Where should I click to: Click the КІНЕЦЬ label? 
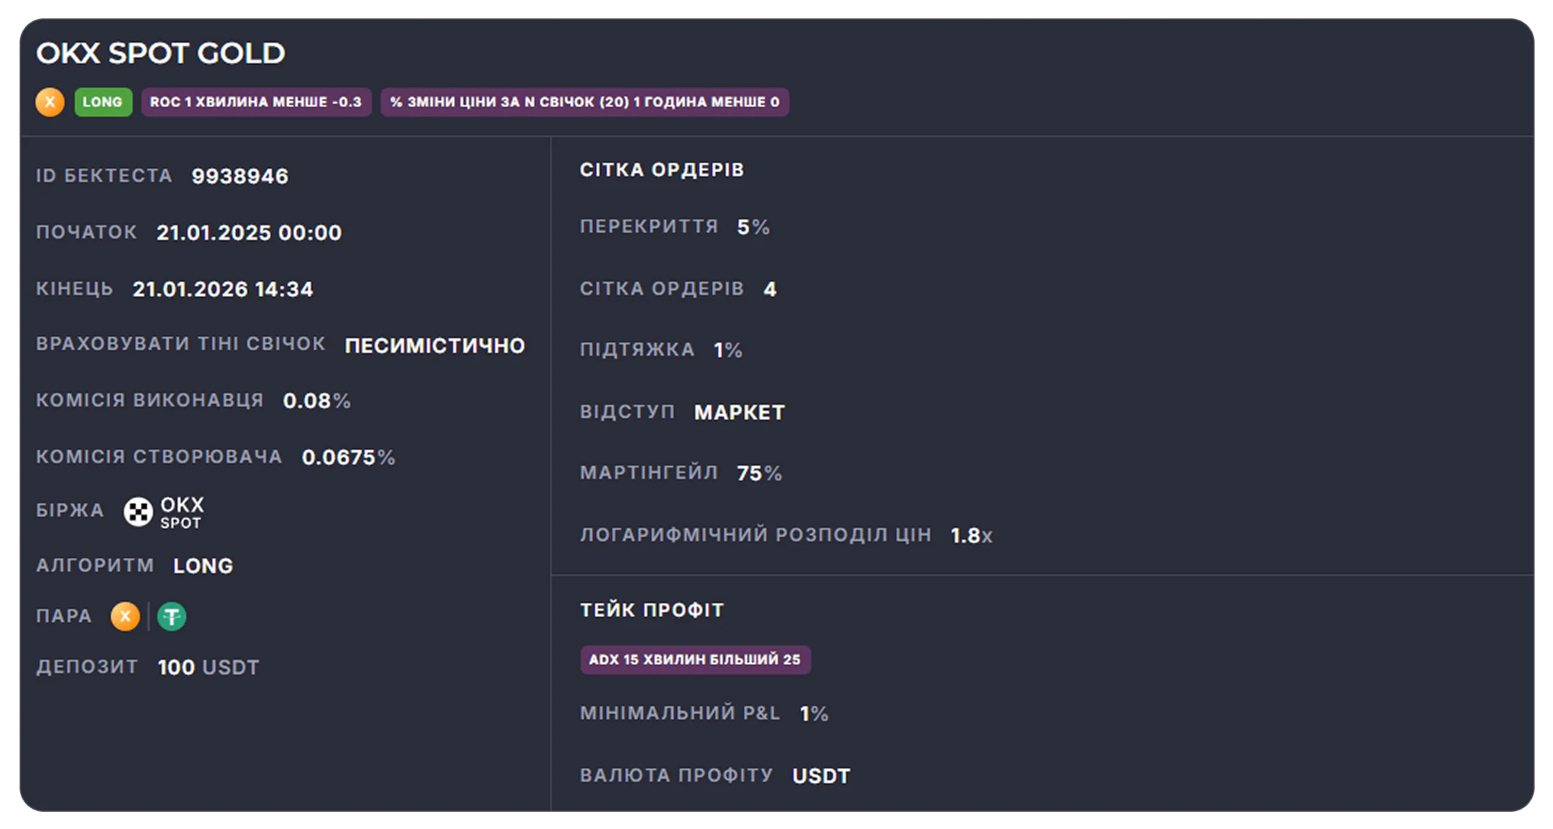(x=75, y=289)
